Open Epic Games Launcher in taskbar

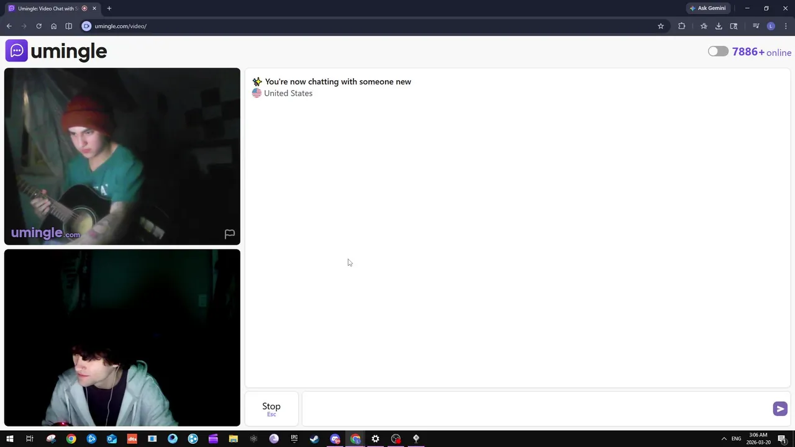(x=294, y=439)
